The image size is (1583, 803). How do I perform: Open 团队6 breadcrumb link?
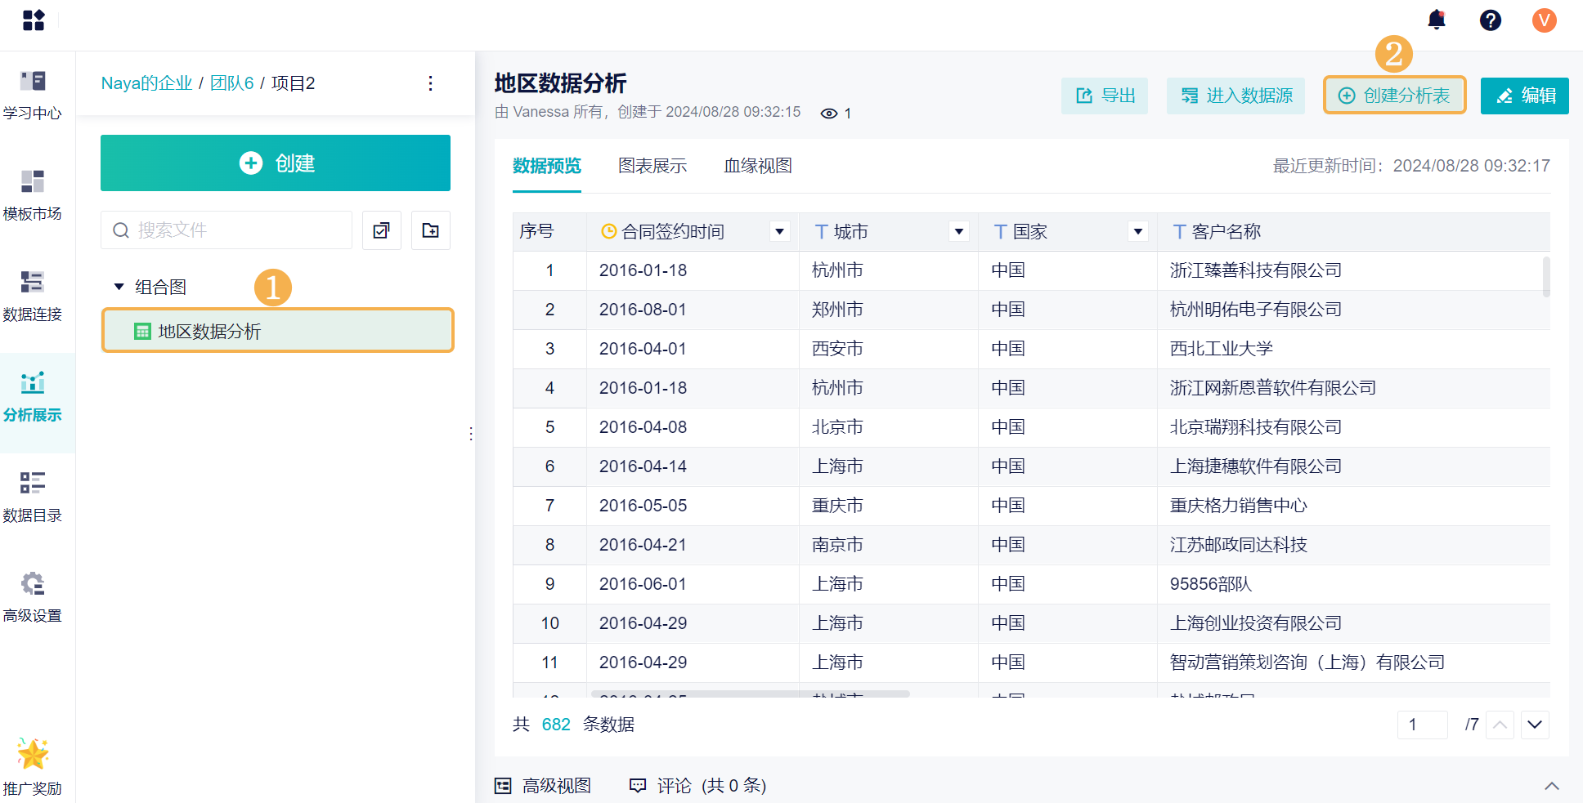[232, 83]
